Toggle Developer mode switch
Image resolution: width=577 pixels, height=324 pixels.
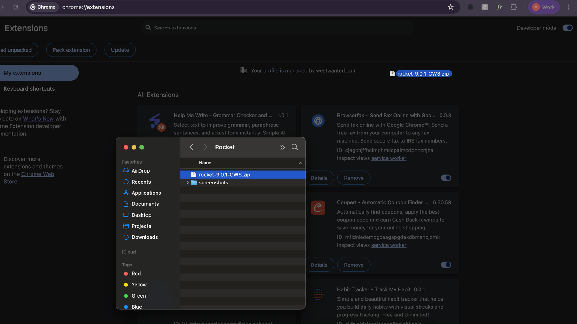click(x=567, y=28)
